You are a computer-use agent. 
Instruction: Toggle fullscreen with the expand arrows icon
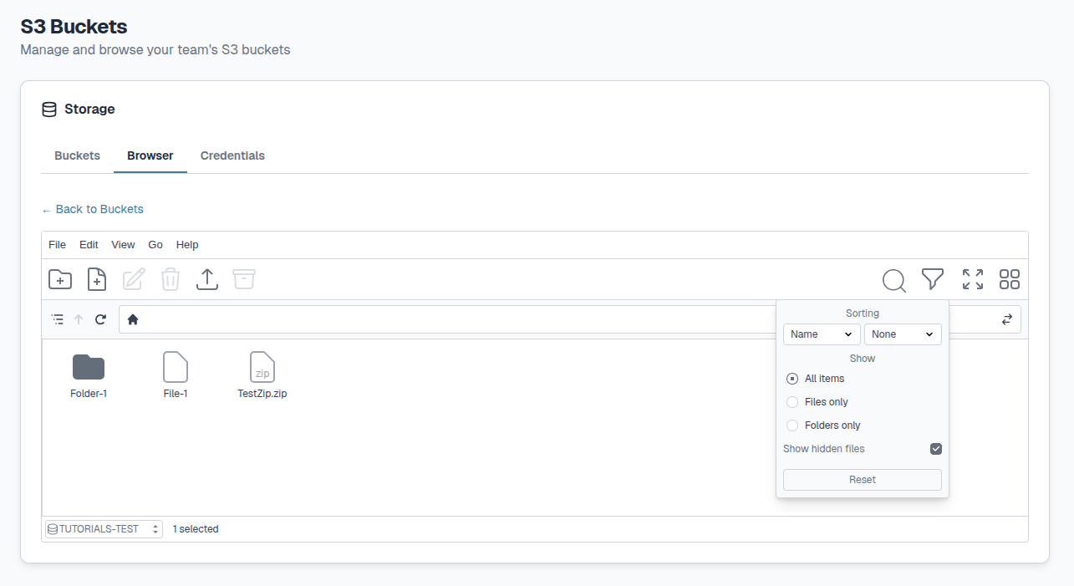(973, 279)
